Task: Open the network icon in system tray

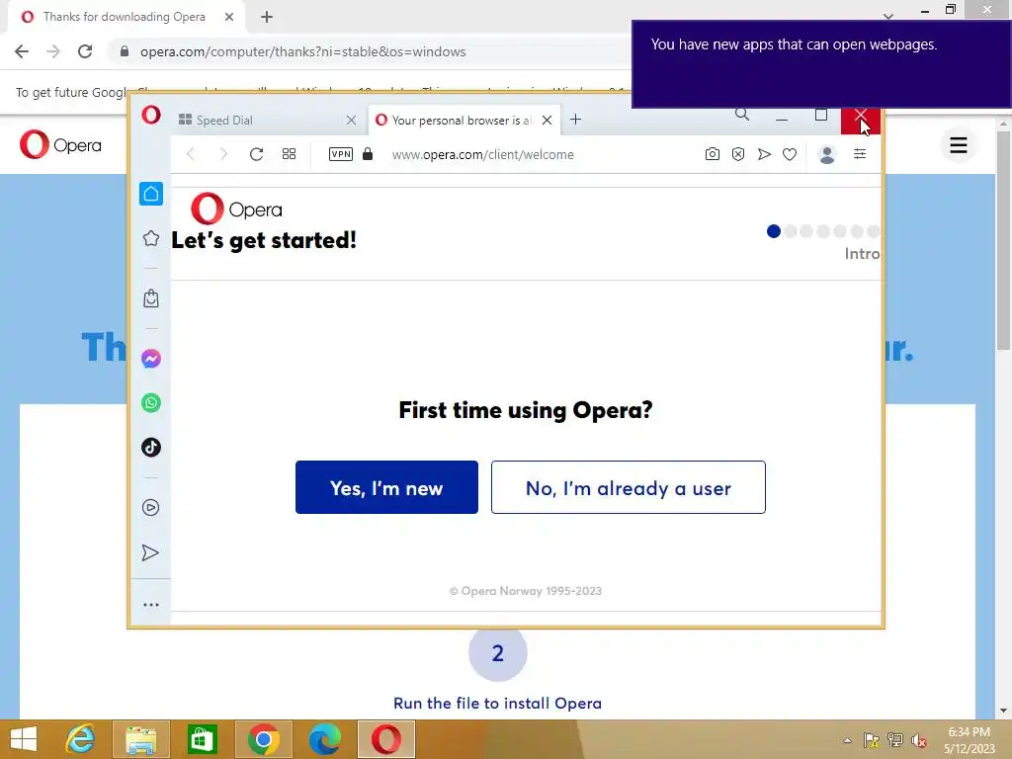Action: 895,740
